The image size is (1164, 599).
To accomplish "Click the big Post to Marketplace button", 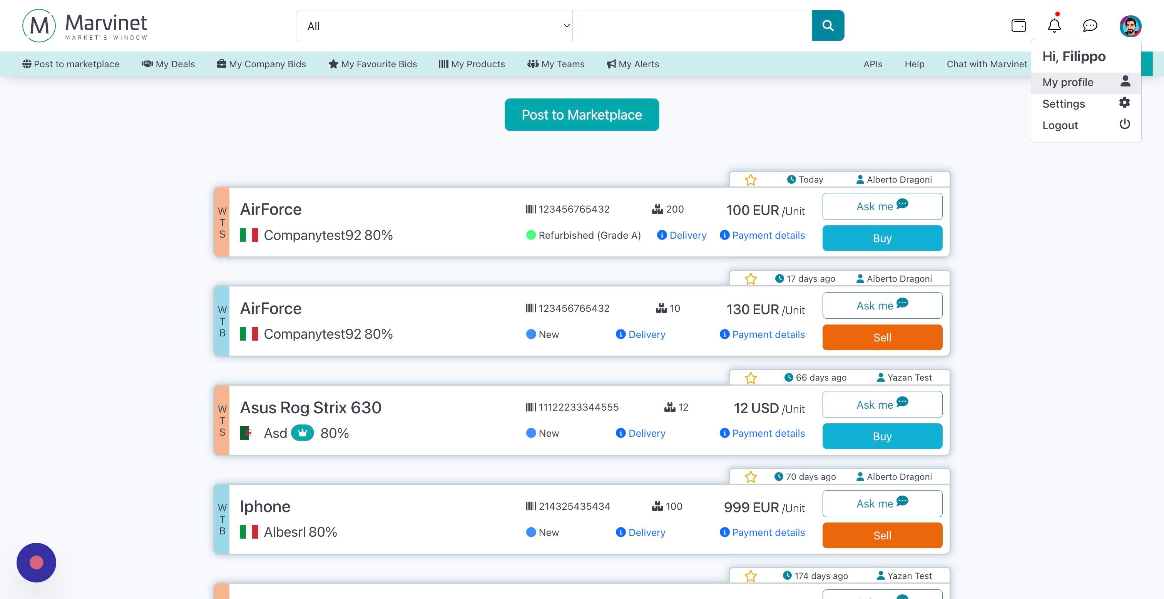I will (x=582, y=115).
